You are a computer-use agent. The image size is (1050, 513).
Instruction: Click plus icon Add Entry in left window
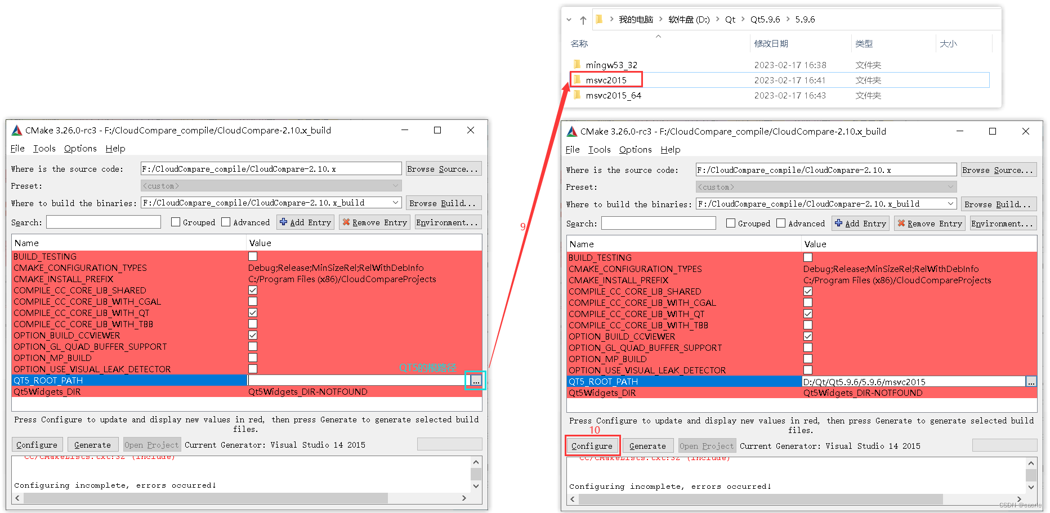[284, 222]
